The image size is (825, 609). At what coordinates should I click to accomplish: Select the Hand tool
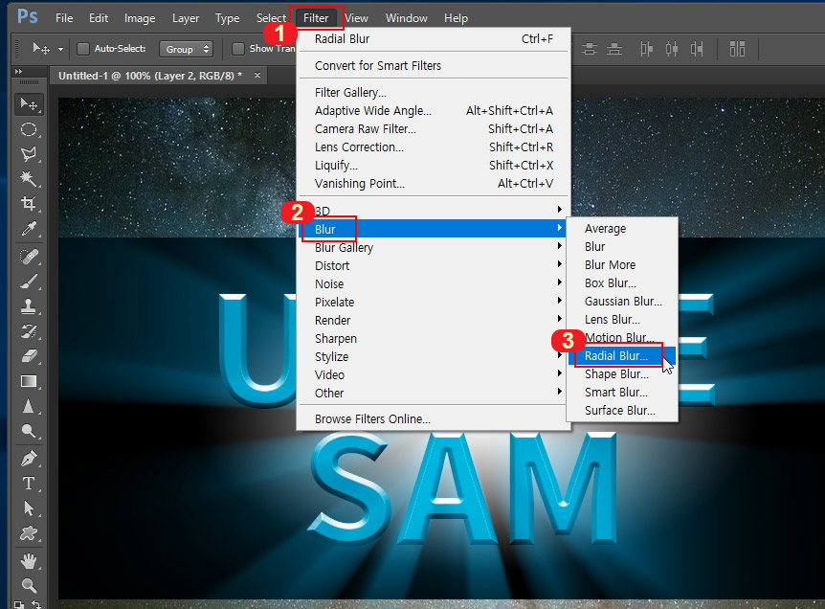29,561
